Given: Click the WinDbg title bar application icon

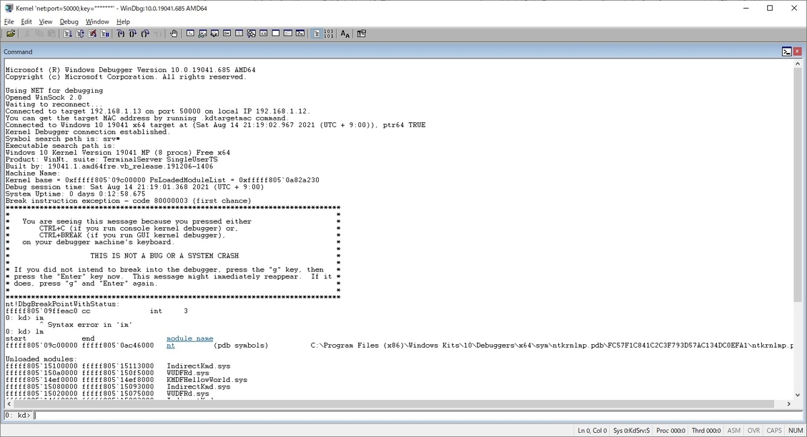Looking at the screenshot, I should coord(8,8).
